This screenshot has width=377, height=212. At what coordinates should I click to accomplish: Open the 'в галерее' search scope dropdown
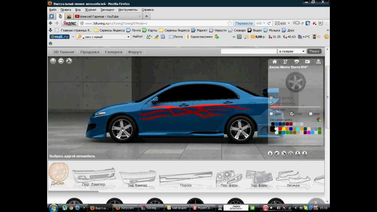(x=292, y=51)
